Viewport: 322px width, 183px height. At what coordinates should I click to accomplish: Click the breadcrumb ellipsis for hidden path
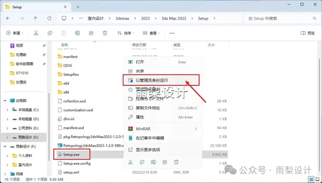tap(81, 18)
